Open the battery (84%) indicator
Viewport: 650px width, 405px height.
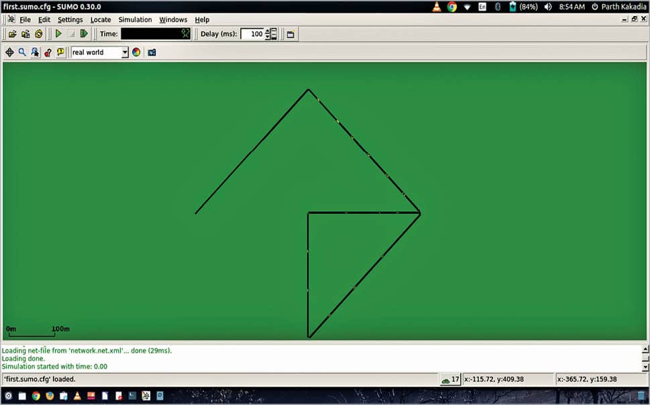coord(523,7)
